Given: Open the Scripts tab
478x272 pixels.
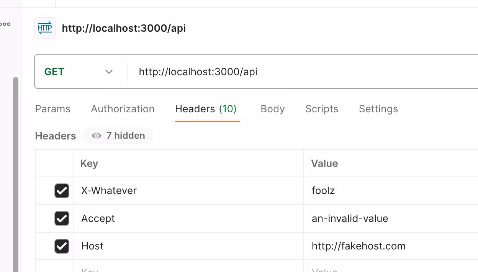Looking at the screenshot, I should (x=322, y=109).
